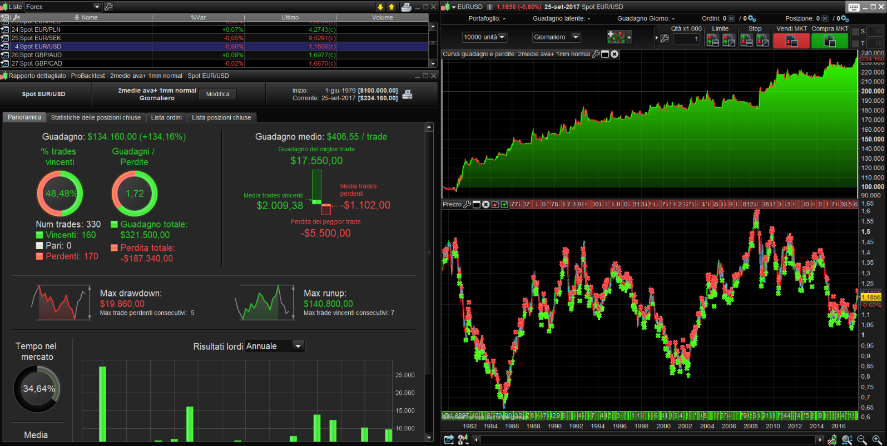The image size is (887, 446).
Task: Open the Ordini gear settings
Action: click(752, 19)
